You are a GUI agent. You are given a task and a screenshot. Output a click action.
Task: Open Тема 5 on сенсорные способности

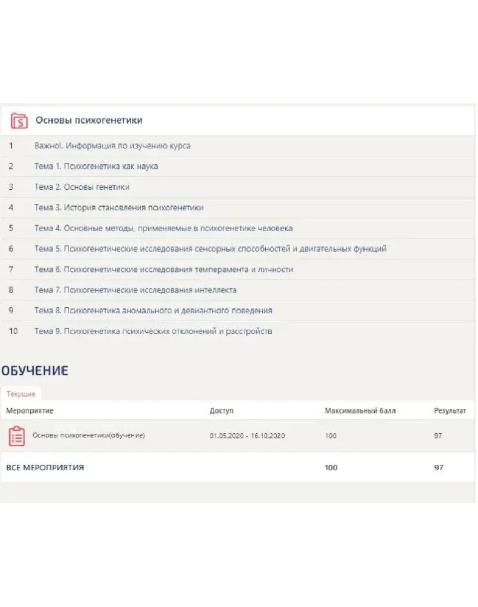click(x=210, y=249)
